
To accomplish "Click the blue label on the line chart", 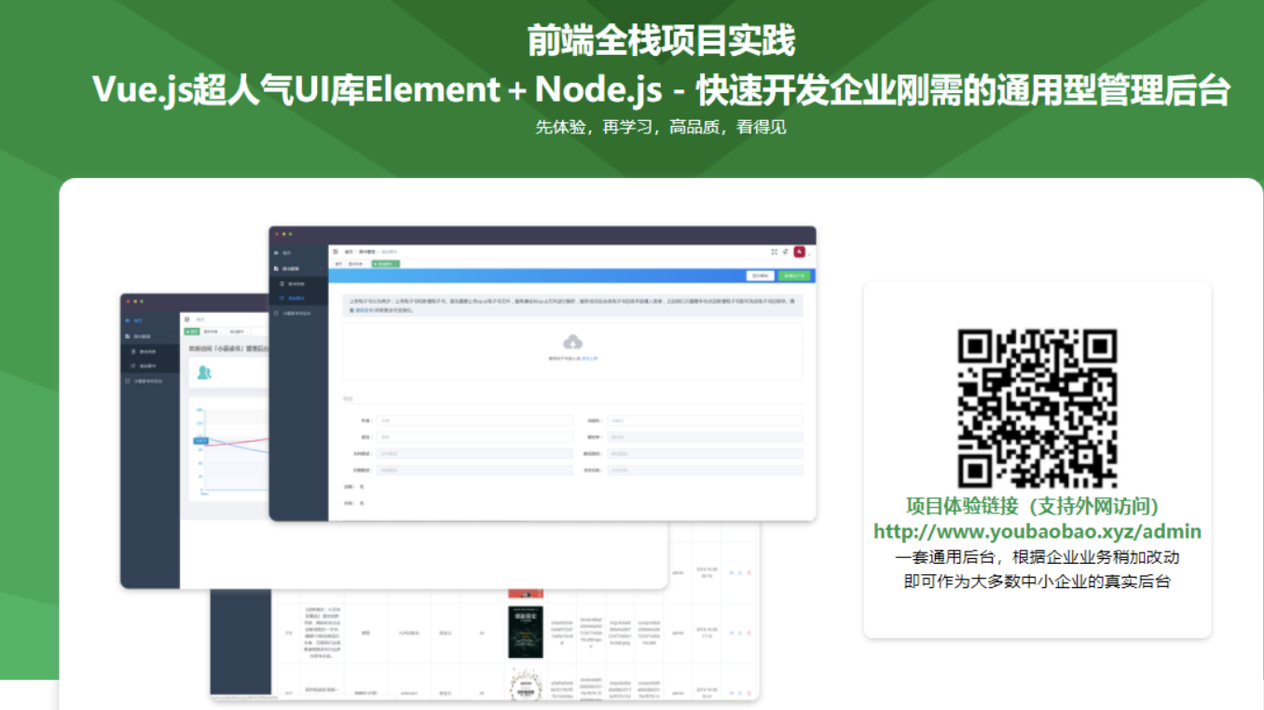I will [x=200, y=440].
